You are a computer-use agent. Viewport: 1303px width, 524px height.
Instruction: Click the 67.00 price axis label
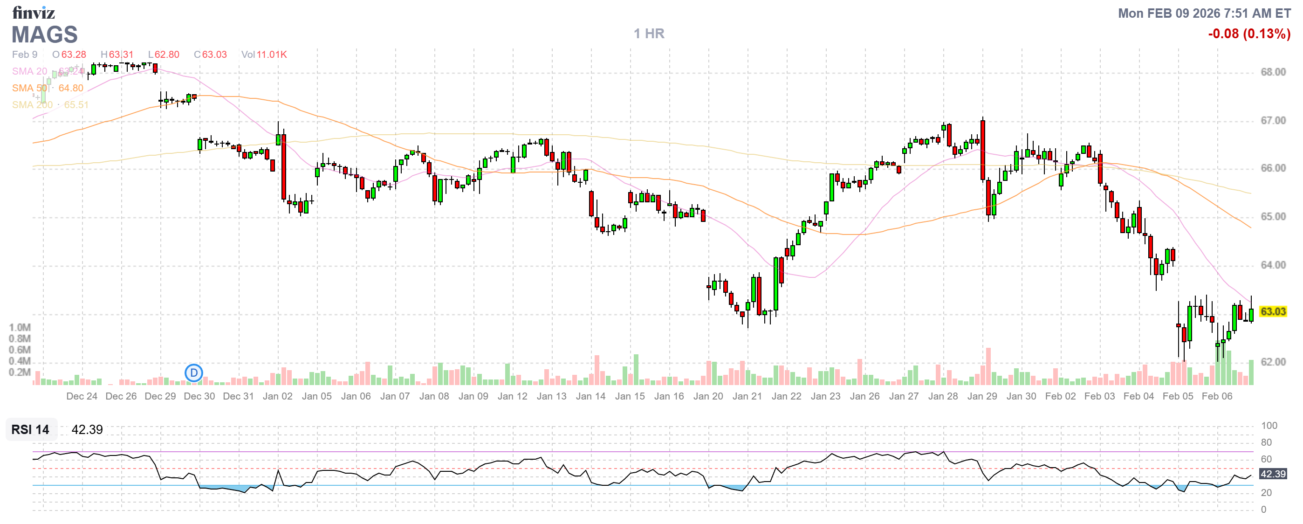(1273, 120)
